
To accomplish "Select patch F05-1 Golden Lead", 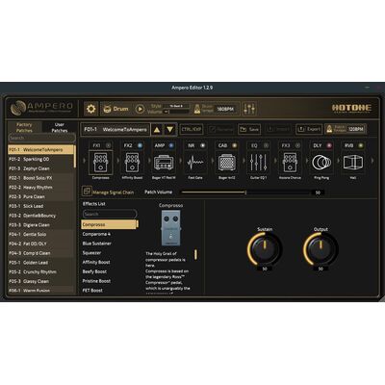I will tap(41, 263).
